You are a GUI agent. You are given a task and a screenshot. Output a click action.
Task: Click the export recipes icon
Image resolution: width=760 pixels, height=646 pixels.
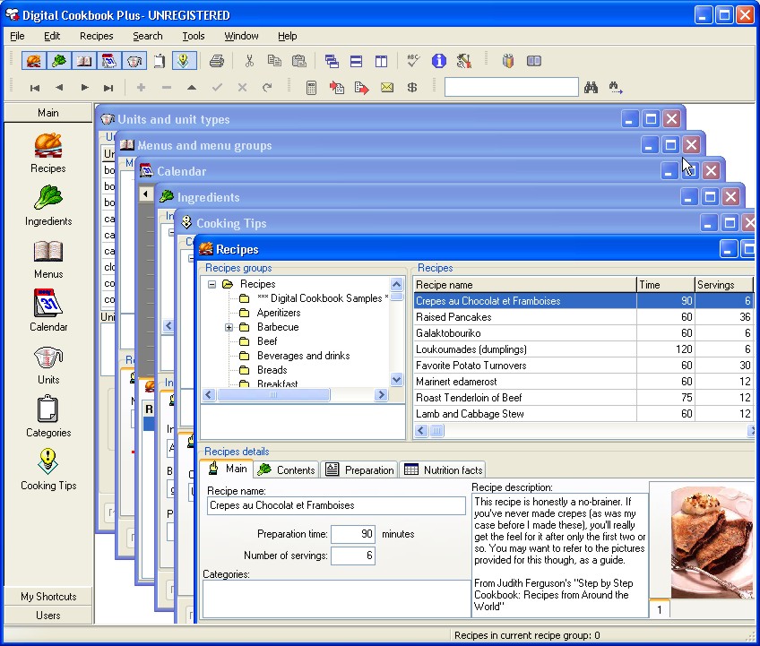click(361, 88)
